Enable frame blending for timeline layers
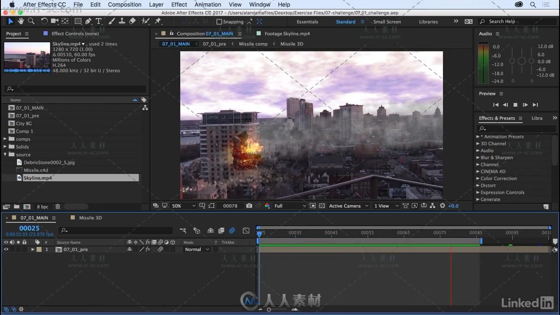The width and height of the screenshot is (560, 315). pos(221,231)
